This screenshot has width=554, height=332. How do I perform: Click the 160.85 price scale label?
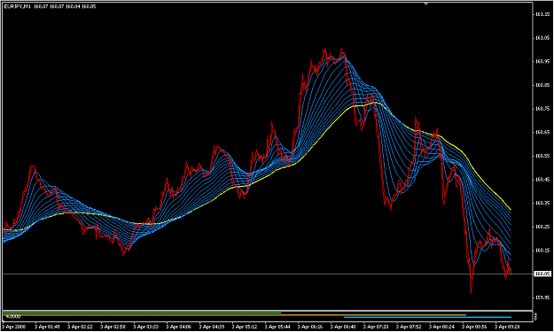click(x=542, y=85)
